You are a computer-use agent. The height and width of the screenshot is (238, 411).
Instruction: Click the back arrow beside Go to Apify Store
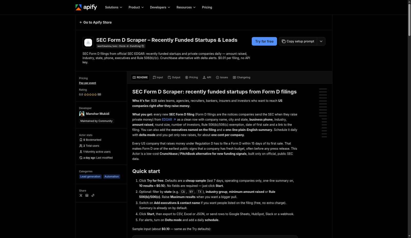point(81,22)
